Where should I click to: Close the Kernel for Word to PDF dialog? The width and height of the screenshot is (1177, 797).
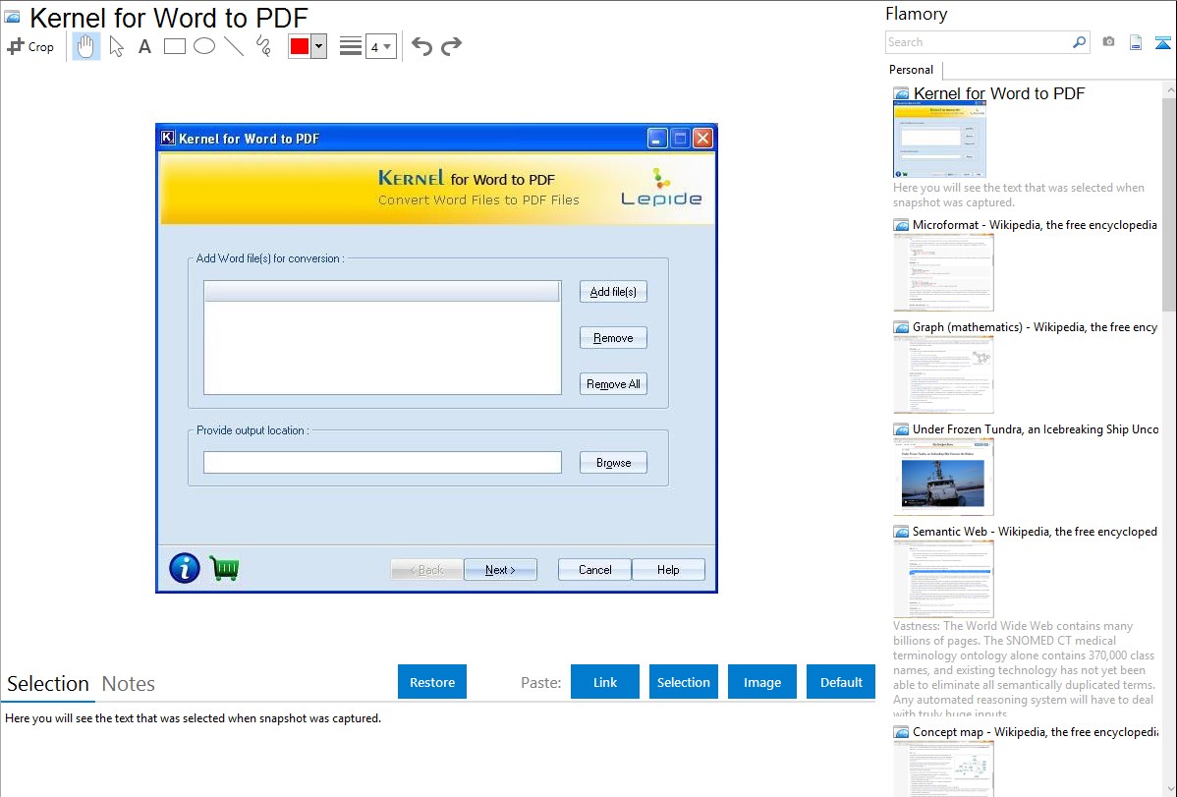coord(702,139)
